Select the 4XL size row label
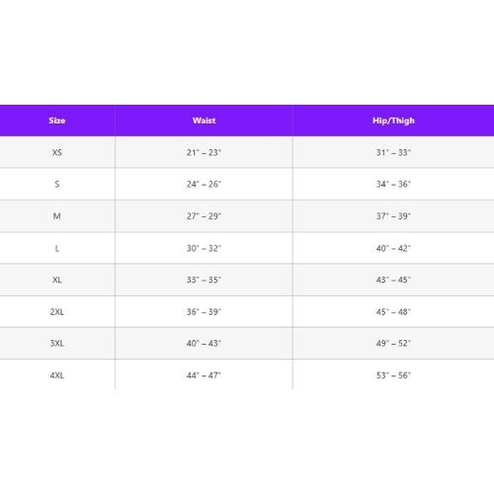 coord(57,375)
